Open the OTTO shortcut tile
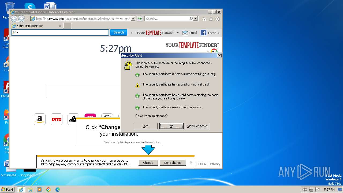The height and width of the screenshot is (193, 343). (x=57, y=119)
